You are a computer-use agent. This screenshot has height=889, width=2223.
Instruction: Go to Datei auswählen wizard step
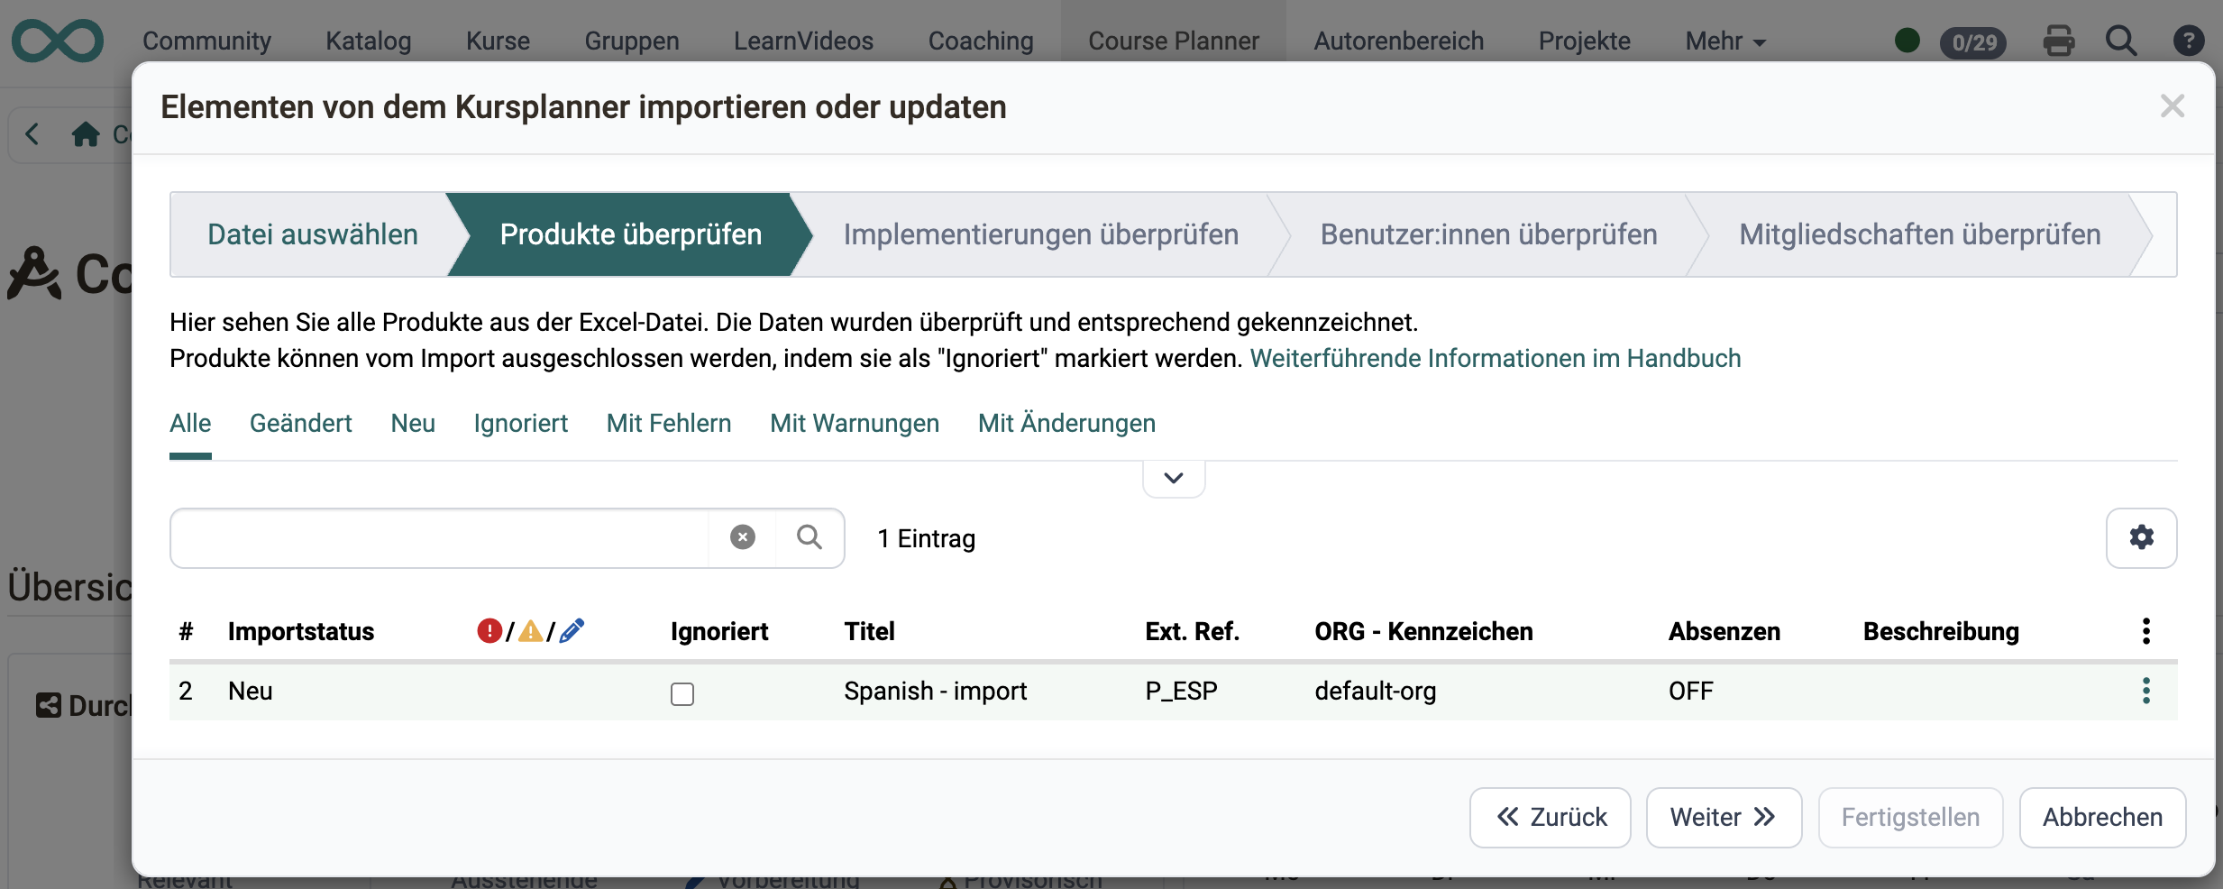tap(313, 234)
